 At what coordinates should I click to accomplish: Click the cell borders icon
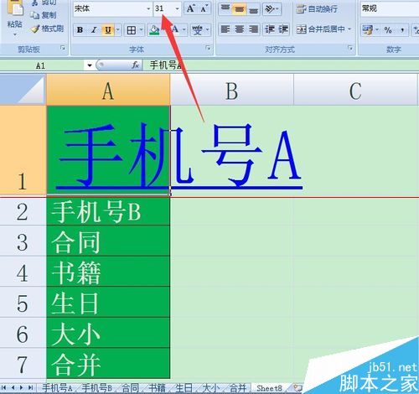click(132, 29)
